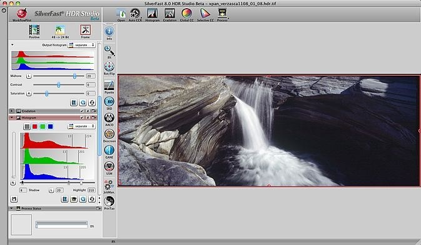
Task: Toggle the checkmark on the Histogram header
Action: pos(82,117)
